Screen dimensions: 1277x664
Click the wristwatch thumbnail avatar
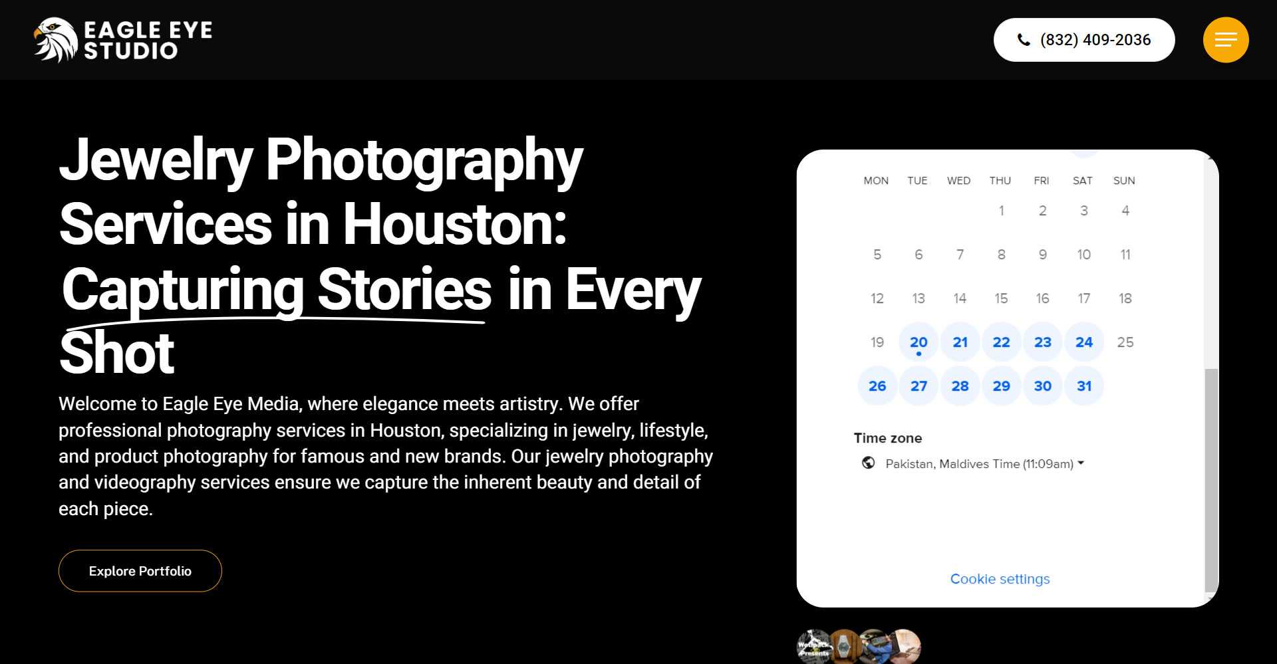click(844, 646)
